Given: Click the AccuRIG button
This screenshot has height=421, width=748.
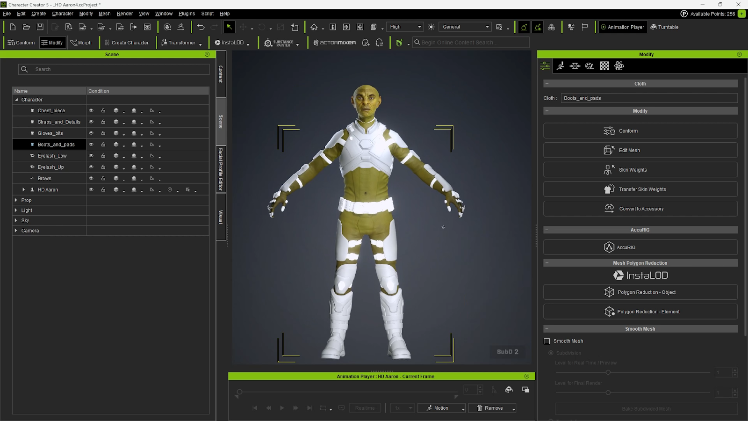Looking at the screenshot, I should click(640, 247).
